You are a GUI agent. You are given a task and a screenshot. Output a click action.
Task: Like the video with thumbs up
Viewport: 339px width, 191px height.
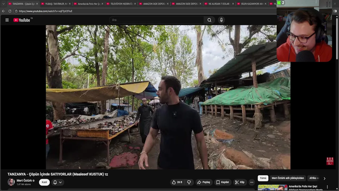tap(177, 182)
